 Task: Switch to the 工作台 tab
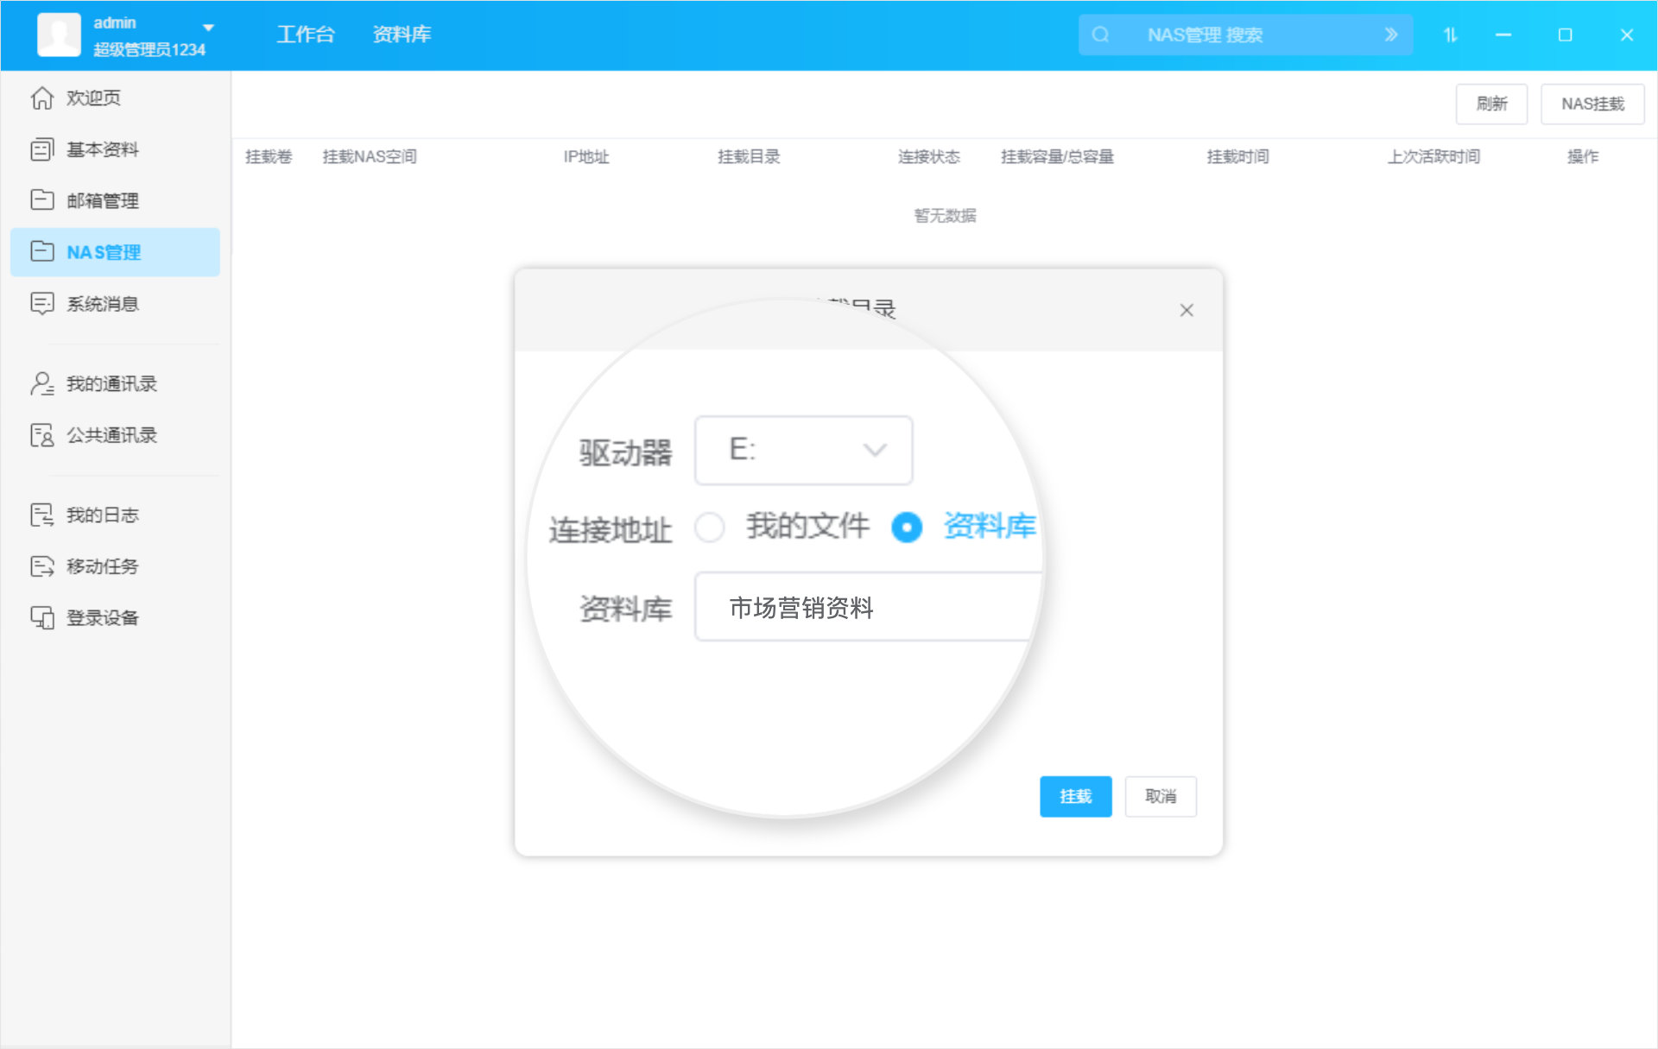(x=306, y=35)
